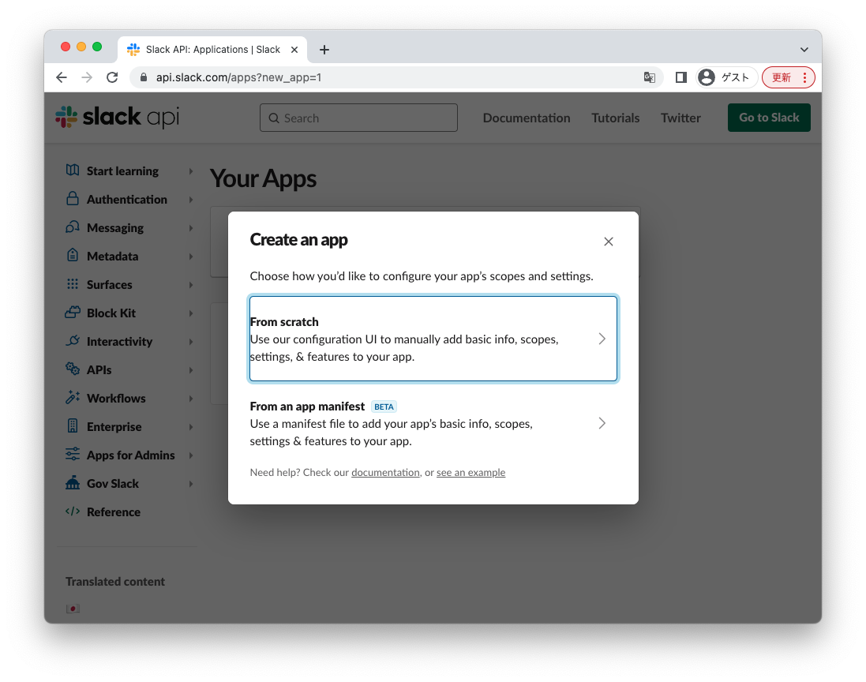
Task: Select the Apps for Admins sidebar item
Action: [x=130, y=455]
